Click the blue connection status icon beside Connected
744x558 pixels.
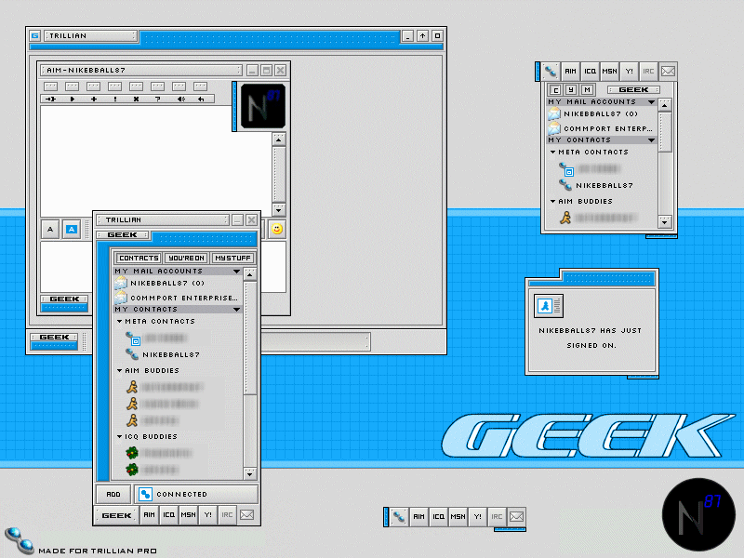(x=145, y=495)
